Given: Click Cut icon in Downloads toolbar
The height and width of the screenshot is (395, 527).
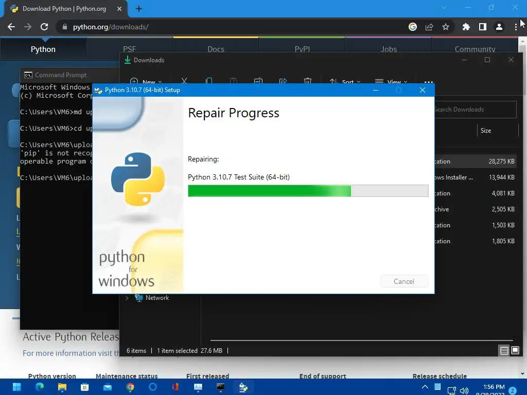Looking at the screenshot, I should click(x=184, y=81).
